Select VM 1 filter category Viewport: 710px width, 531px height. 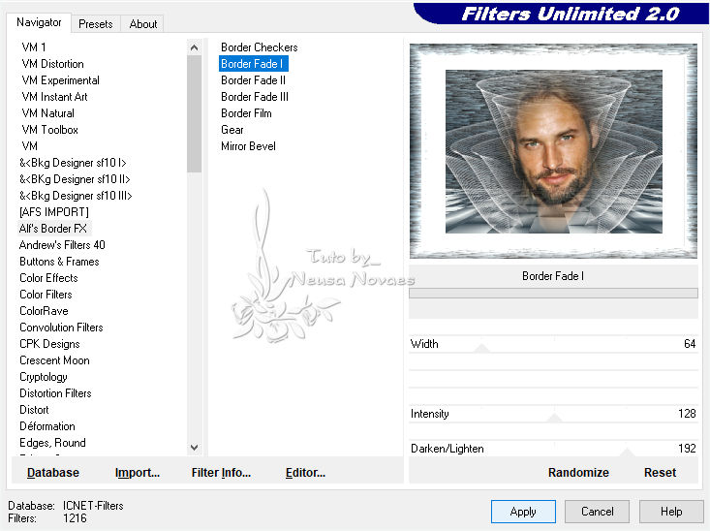[34, 47]
